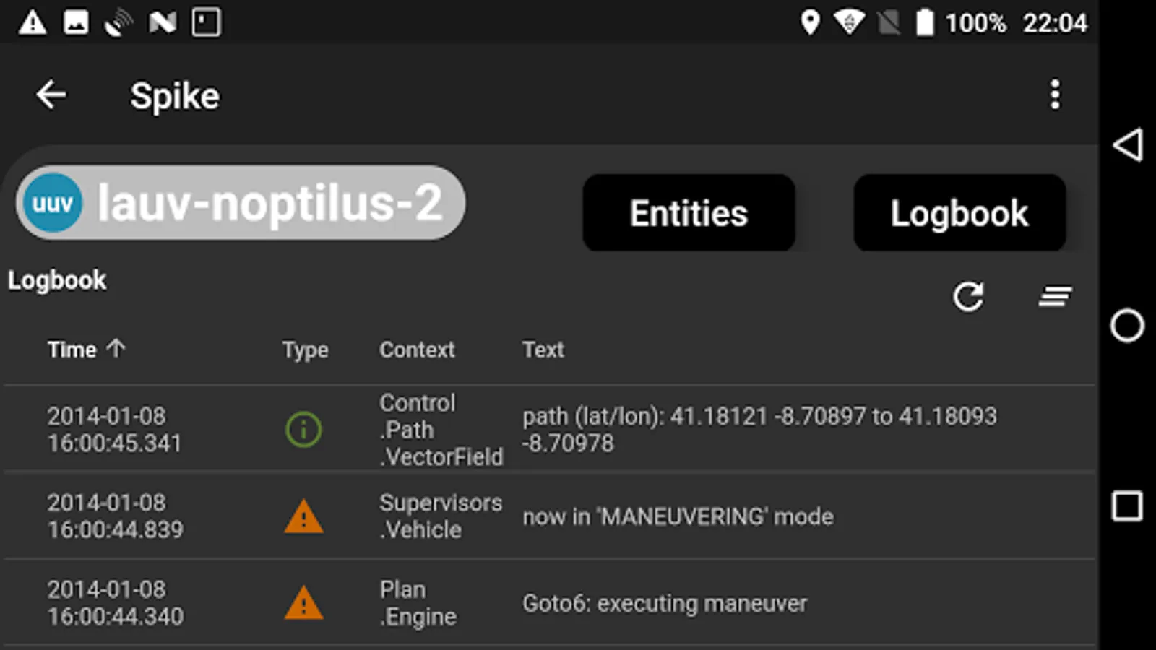
Task: Open the Entities view
Action: pyautogui.click(x=689, y=212)
